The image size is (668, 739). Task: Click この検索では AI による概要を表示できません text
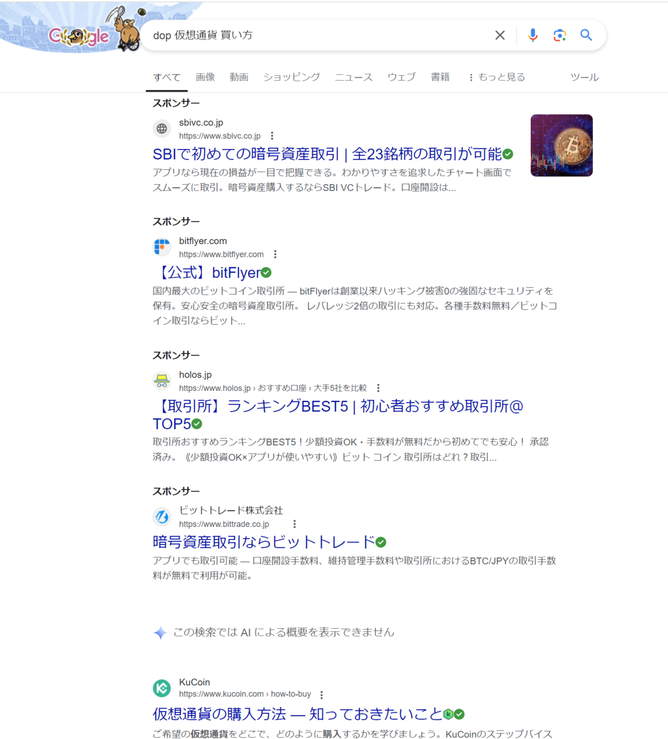coord(284,632)
